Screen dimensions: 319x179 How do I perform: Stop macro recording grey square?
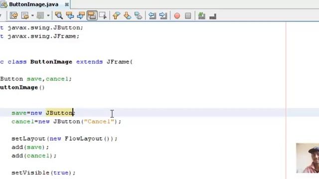188,15
